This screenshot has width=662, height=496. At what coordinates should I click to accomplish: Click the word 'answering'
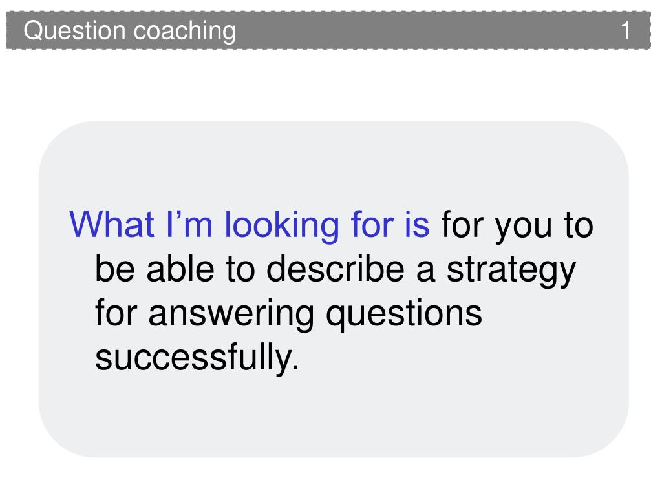point(231,315)
